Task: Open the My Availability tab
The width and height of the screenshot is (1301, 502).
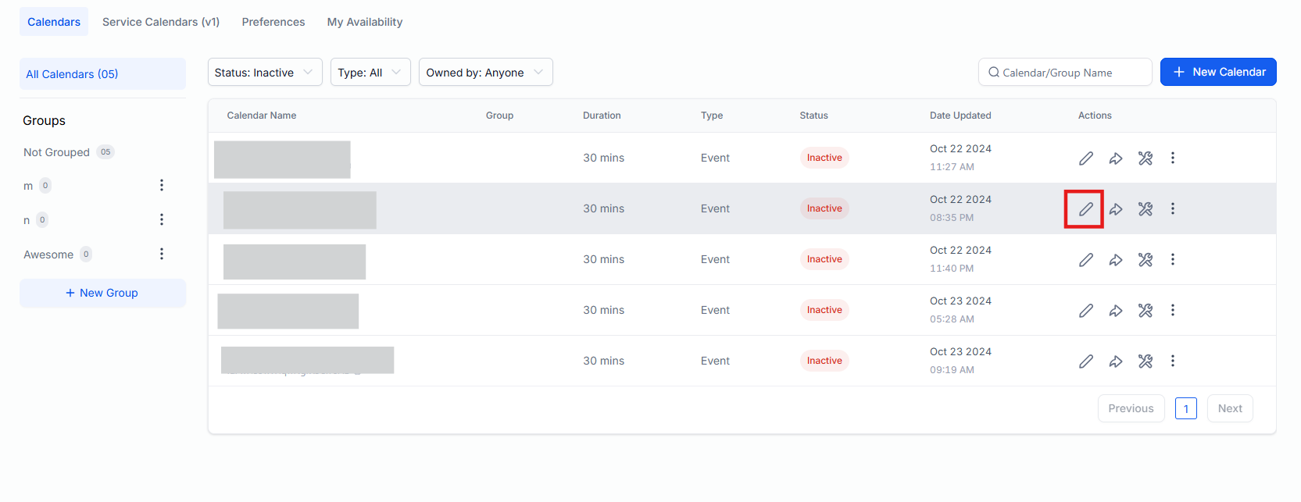Action: [365, 22]
